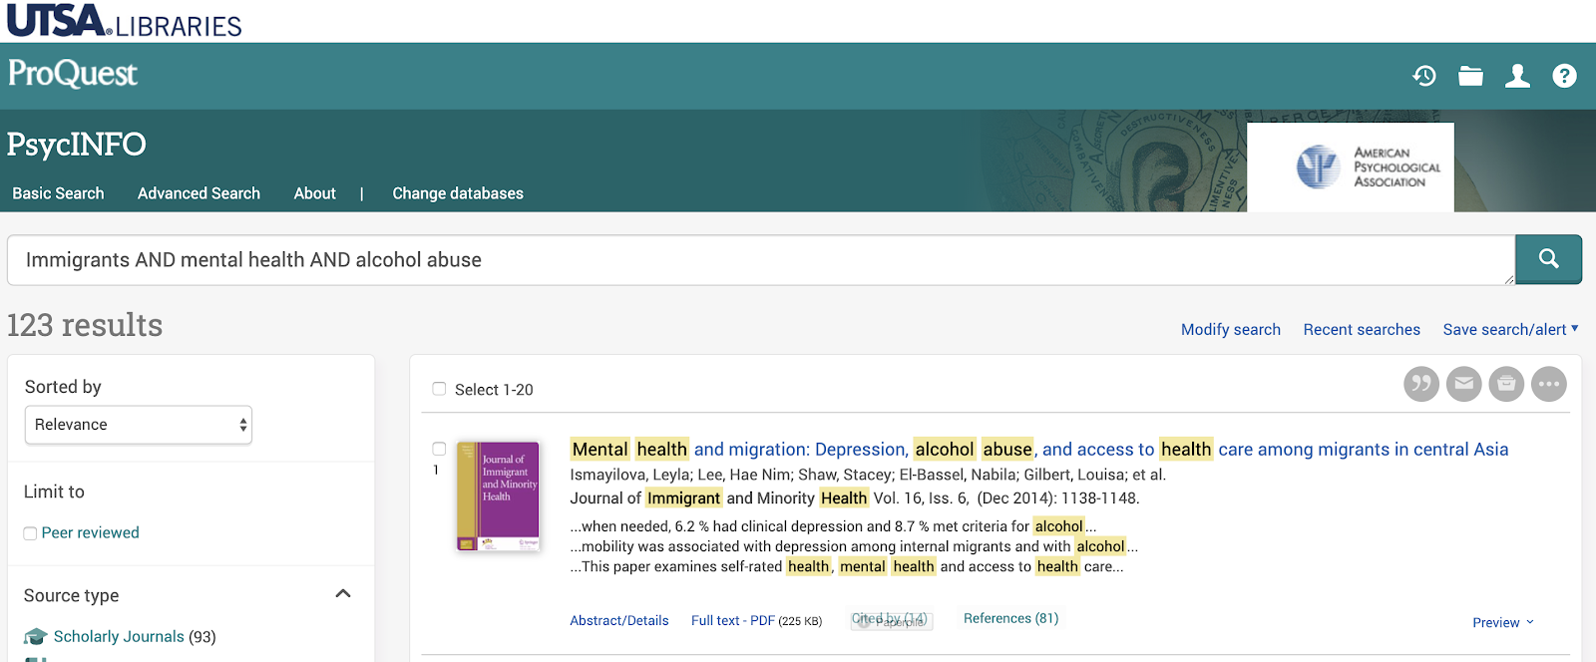Open the Full text - PDF link
The width and height of the screenshot is (1596, 662).
(733, 620)
